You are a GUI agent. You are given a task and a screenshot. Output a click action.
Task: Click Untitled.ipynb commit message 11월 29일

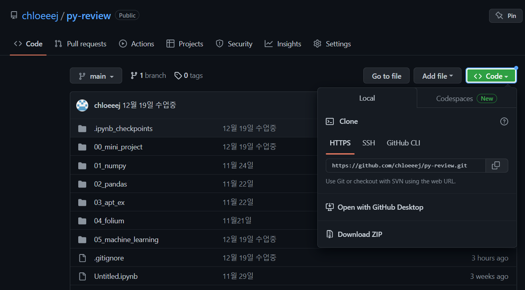click(x=238, y=276)
